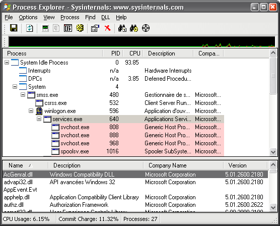Sort by the PID column header
The width and height of the screenshot is (280, 226).
(113, 53)
